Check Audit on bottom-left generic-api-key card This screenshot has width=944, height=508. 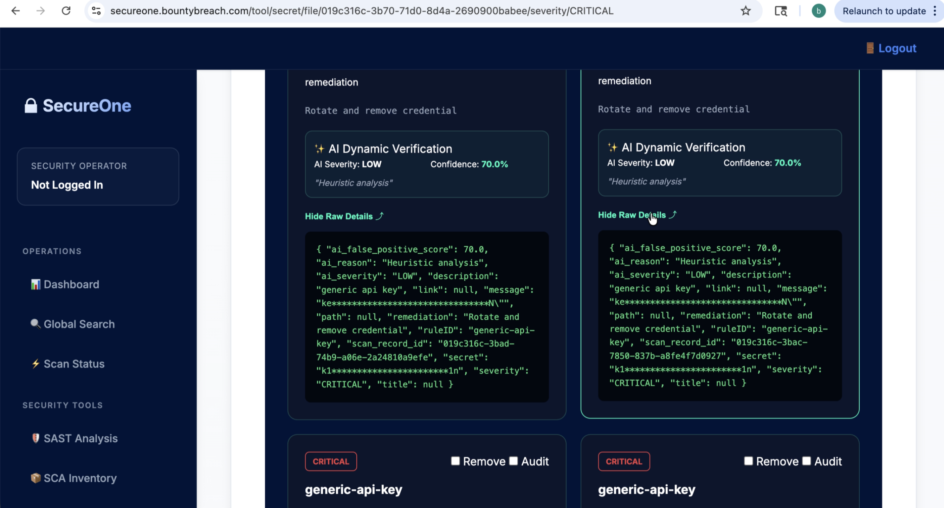pyautogui.click(x=513, y=461)
